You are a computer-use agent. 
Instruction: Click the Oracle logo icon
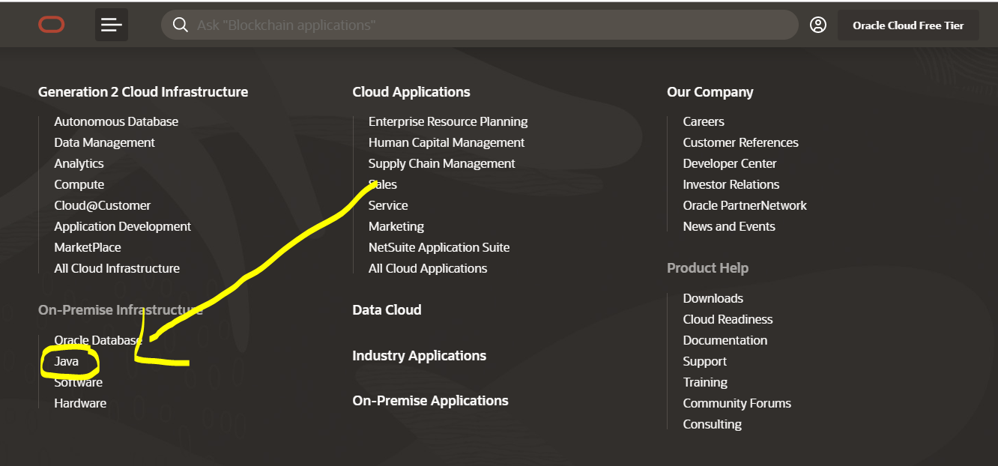point(52,25)
